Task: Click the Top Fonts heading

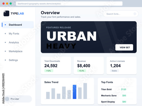Action: click(107, 82)
